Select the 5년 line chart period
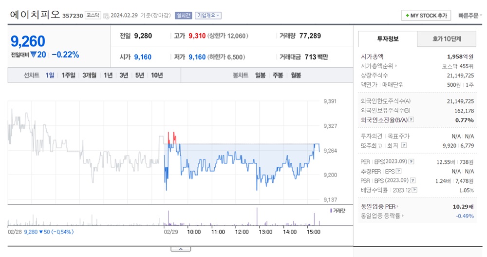Viewport: 487px width, 257px height. tap(140, 75)
